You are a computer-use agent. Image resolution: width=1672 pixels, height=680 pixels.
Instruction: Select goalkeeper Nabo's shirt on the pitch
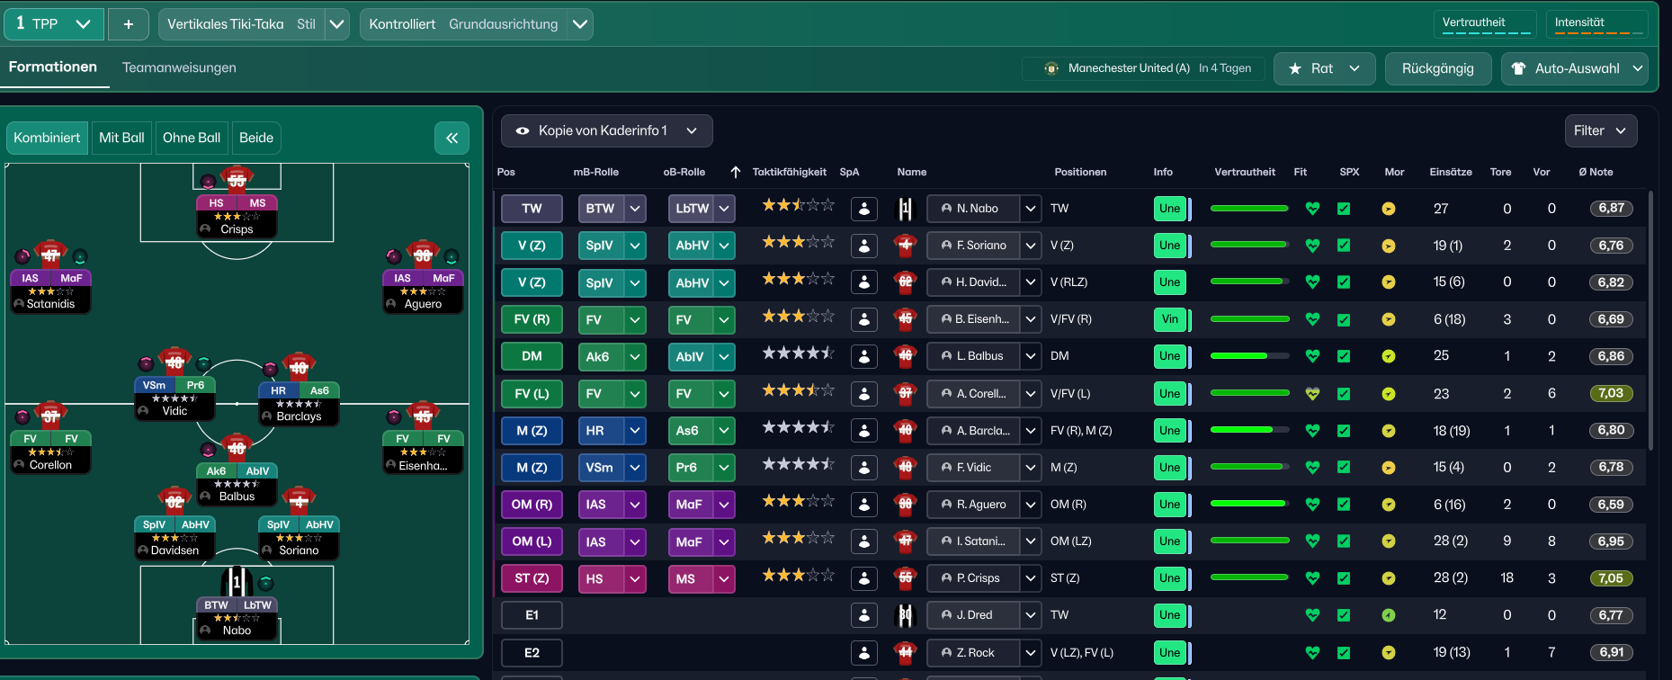[x=237, y=582]
